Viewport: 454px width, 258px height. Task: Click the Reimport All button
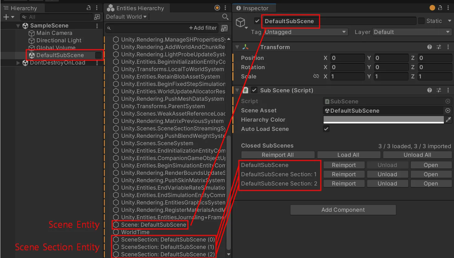(278, 155)
